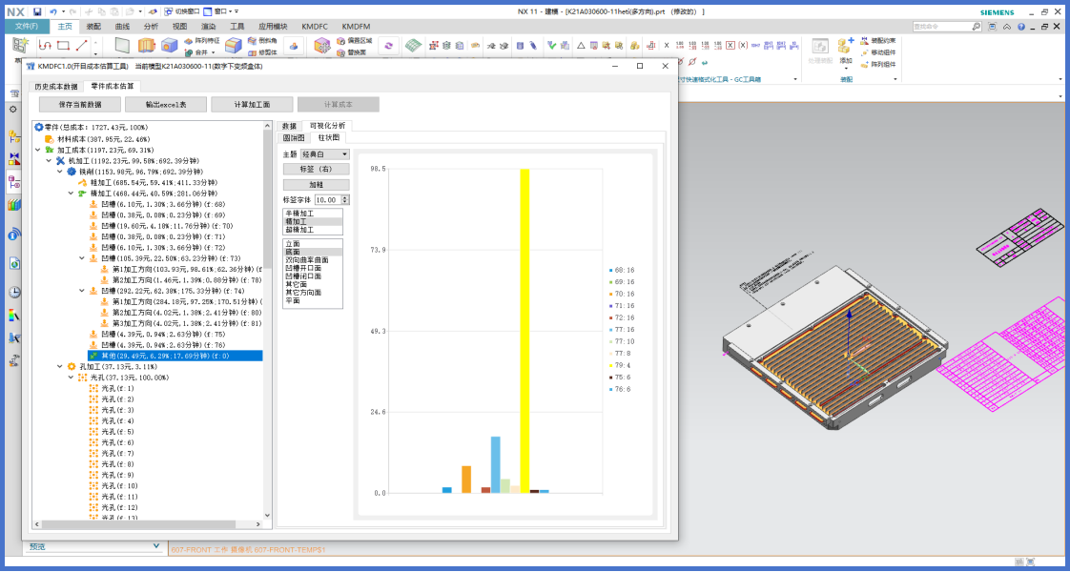Click the Offset Region icon
Viewport: 1070px width, 572px height.
tap(341, 41)
